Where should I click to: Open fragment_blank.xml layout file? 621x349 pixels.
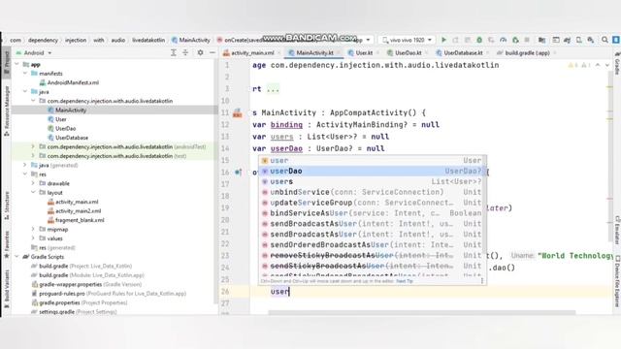76,220
